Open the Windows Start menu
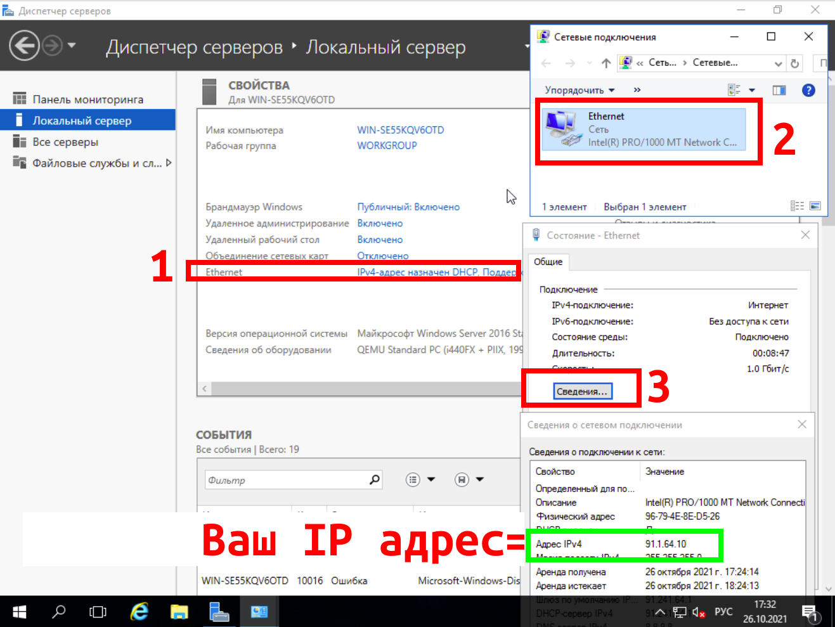The height and width of the screenshot is (627, 835). coord(20,612)
